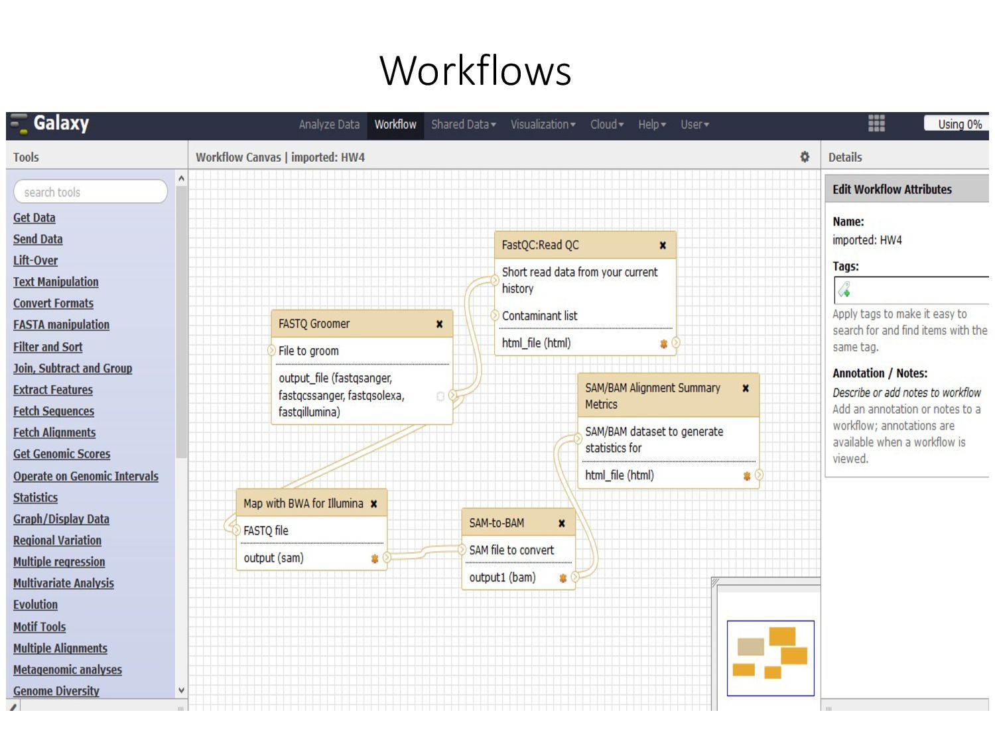Open the Get Genomic Scores section
Screen dimensions: 995x746
coord(62,454)
